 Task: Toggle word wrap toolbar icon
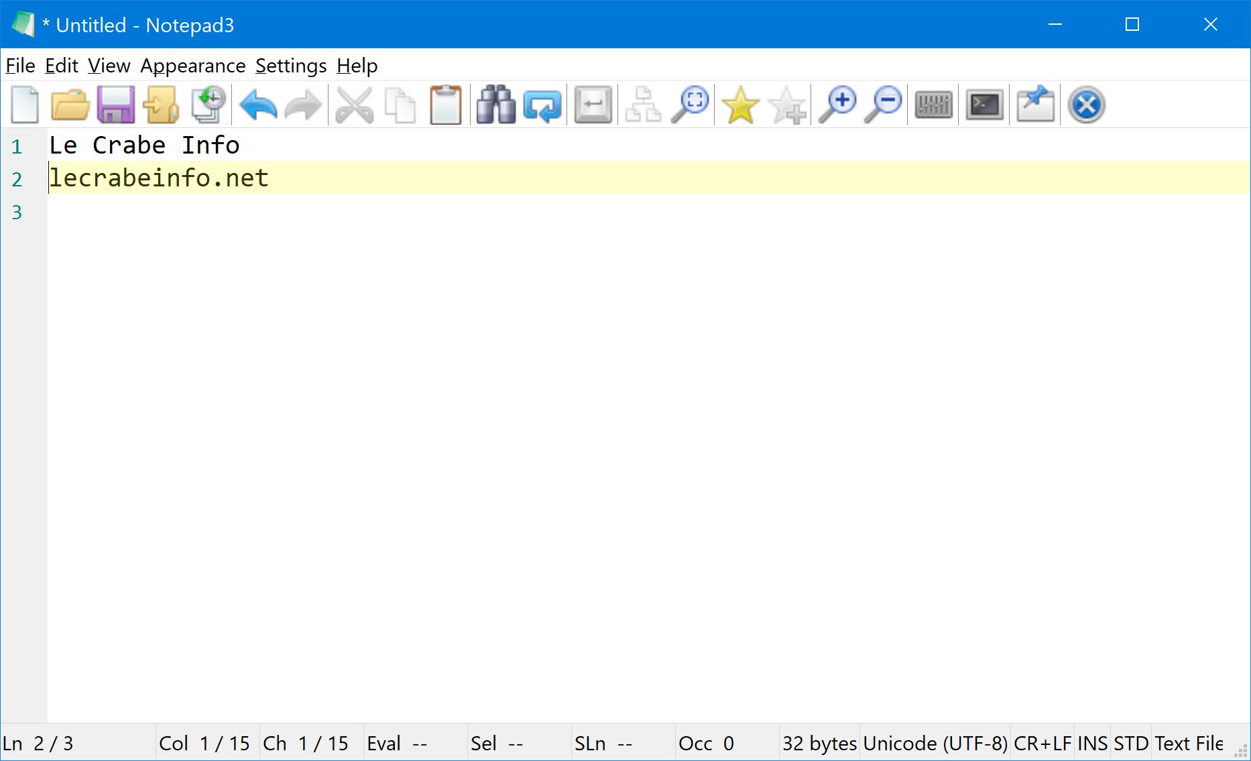coord(593,105)
